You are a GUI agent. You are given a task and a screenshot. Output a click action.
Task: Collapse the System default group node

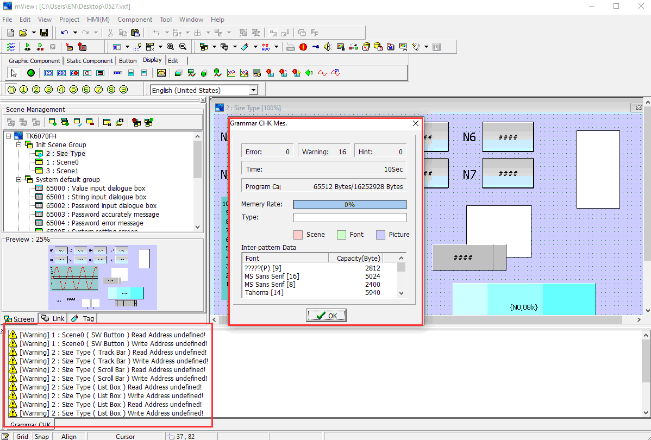click(x=19, y=180)
